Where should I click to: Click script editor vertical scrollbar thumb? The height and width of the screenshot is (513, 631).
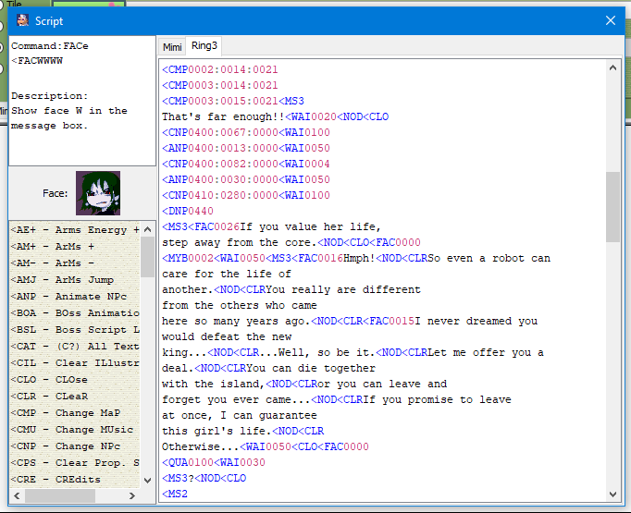[x=612, y=207]
